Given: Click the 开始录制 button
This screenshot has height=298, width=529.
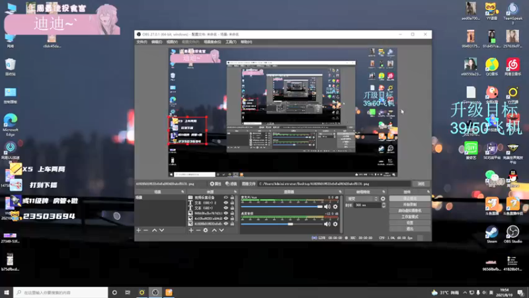Looking at the screenshot, I should point(410,205).
